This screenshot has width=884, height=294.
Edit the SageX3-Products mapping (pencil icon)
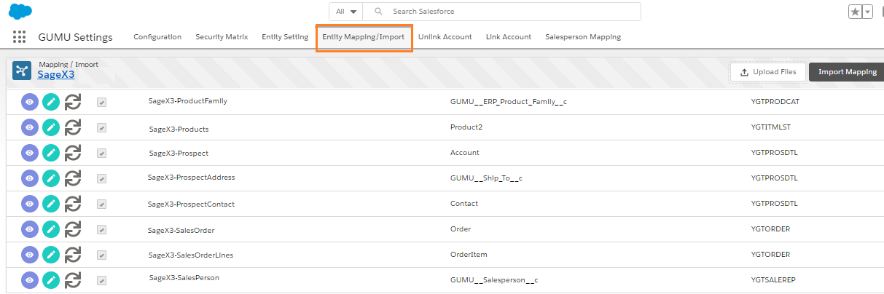click(50, 127)
